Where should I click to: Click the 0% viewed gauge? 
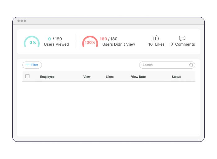tap(32, 42)
